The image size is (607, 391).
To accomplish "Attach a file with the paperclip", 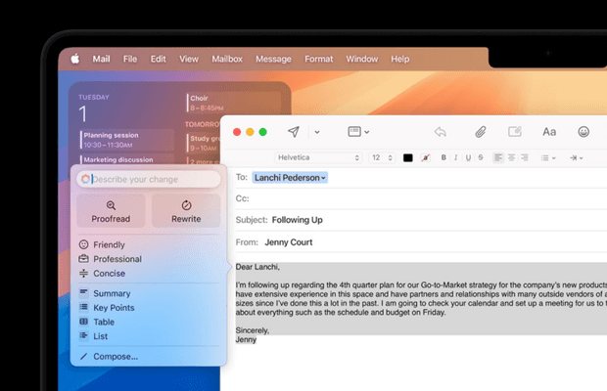I will tap(481, 132).
